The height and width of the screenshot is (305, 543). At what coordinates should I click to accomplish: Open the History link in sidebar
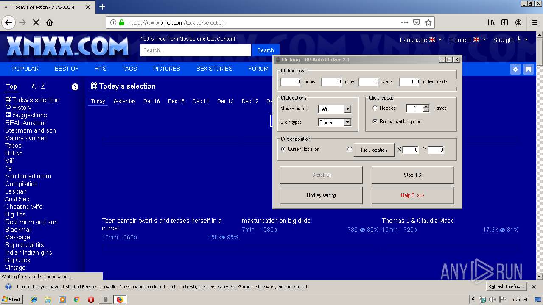(18, 108)
